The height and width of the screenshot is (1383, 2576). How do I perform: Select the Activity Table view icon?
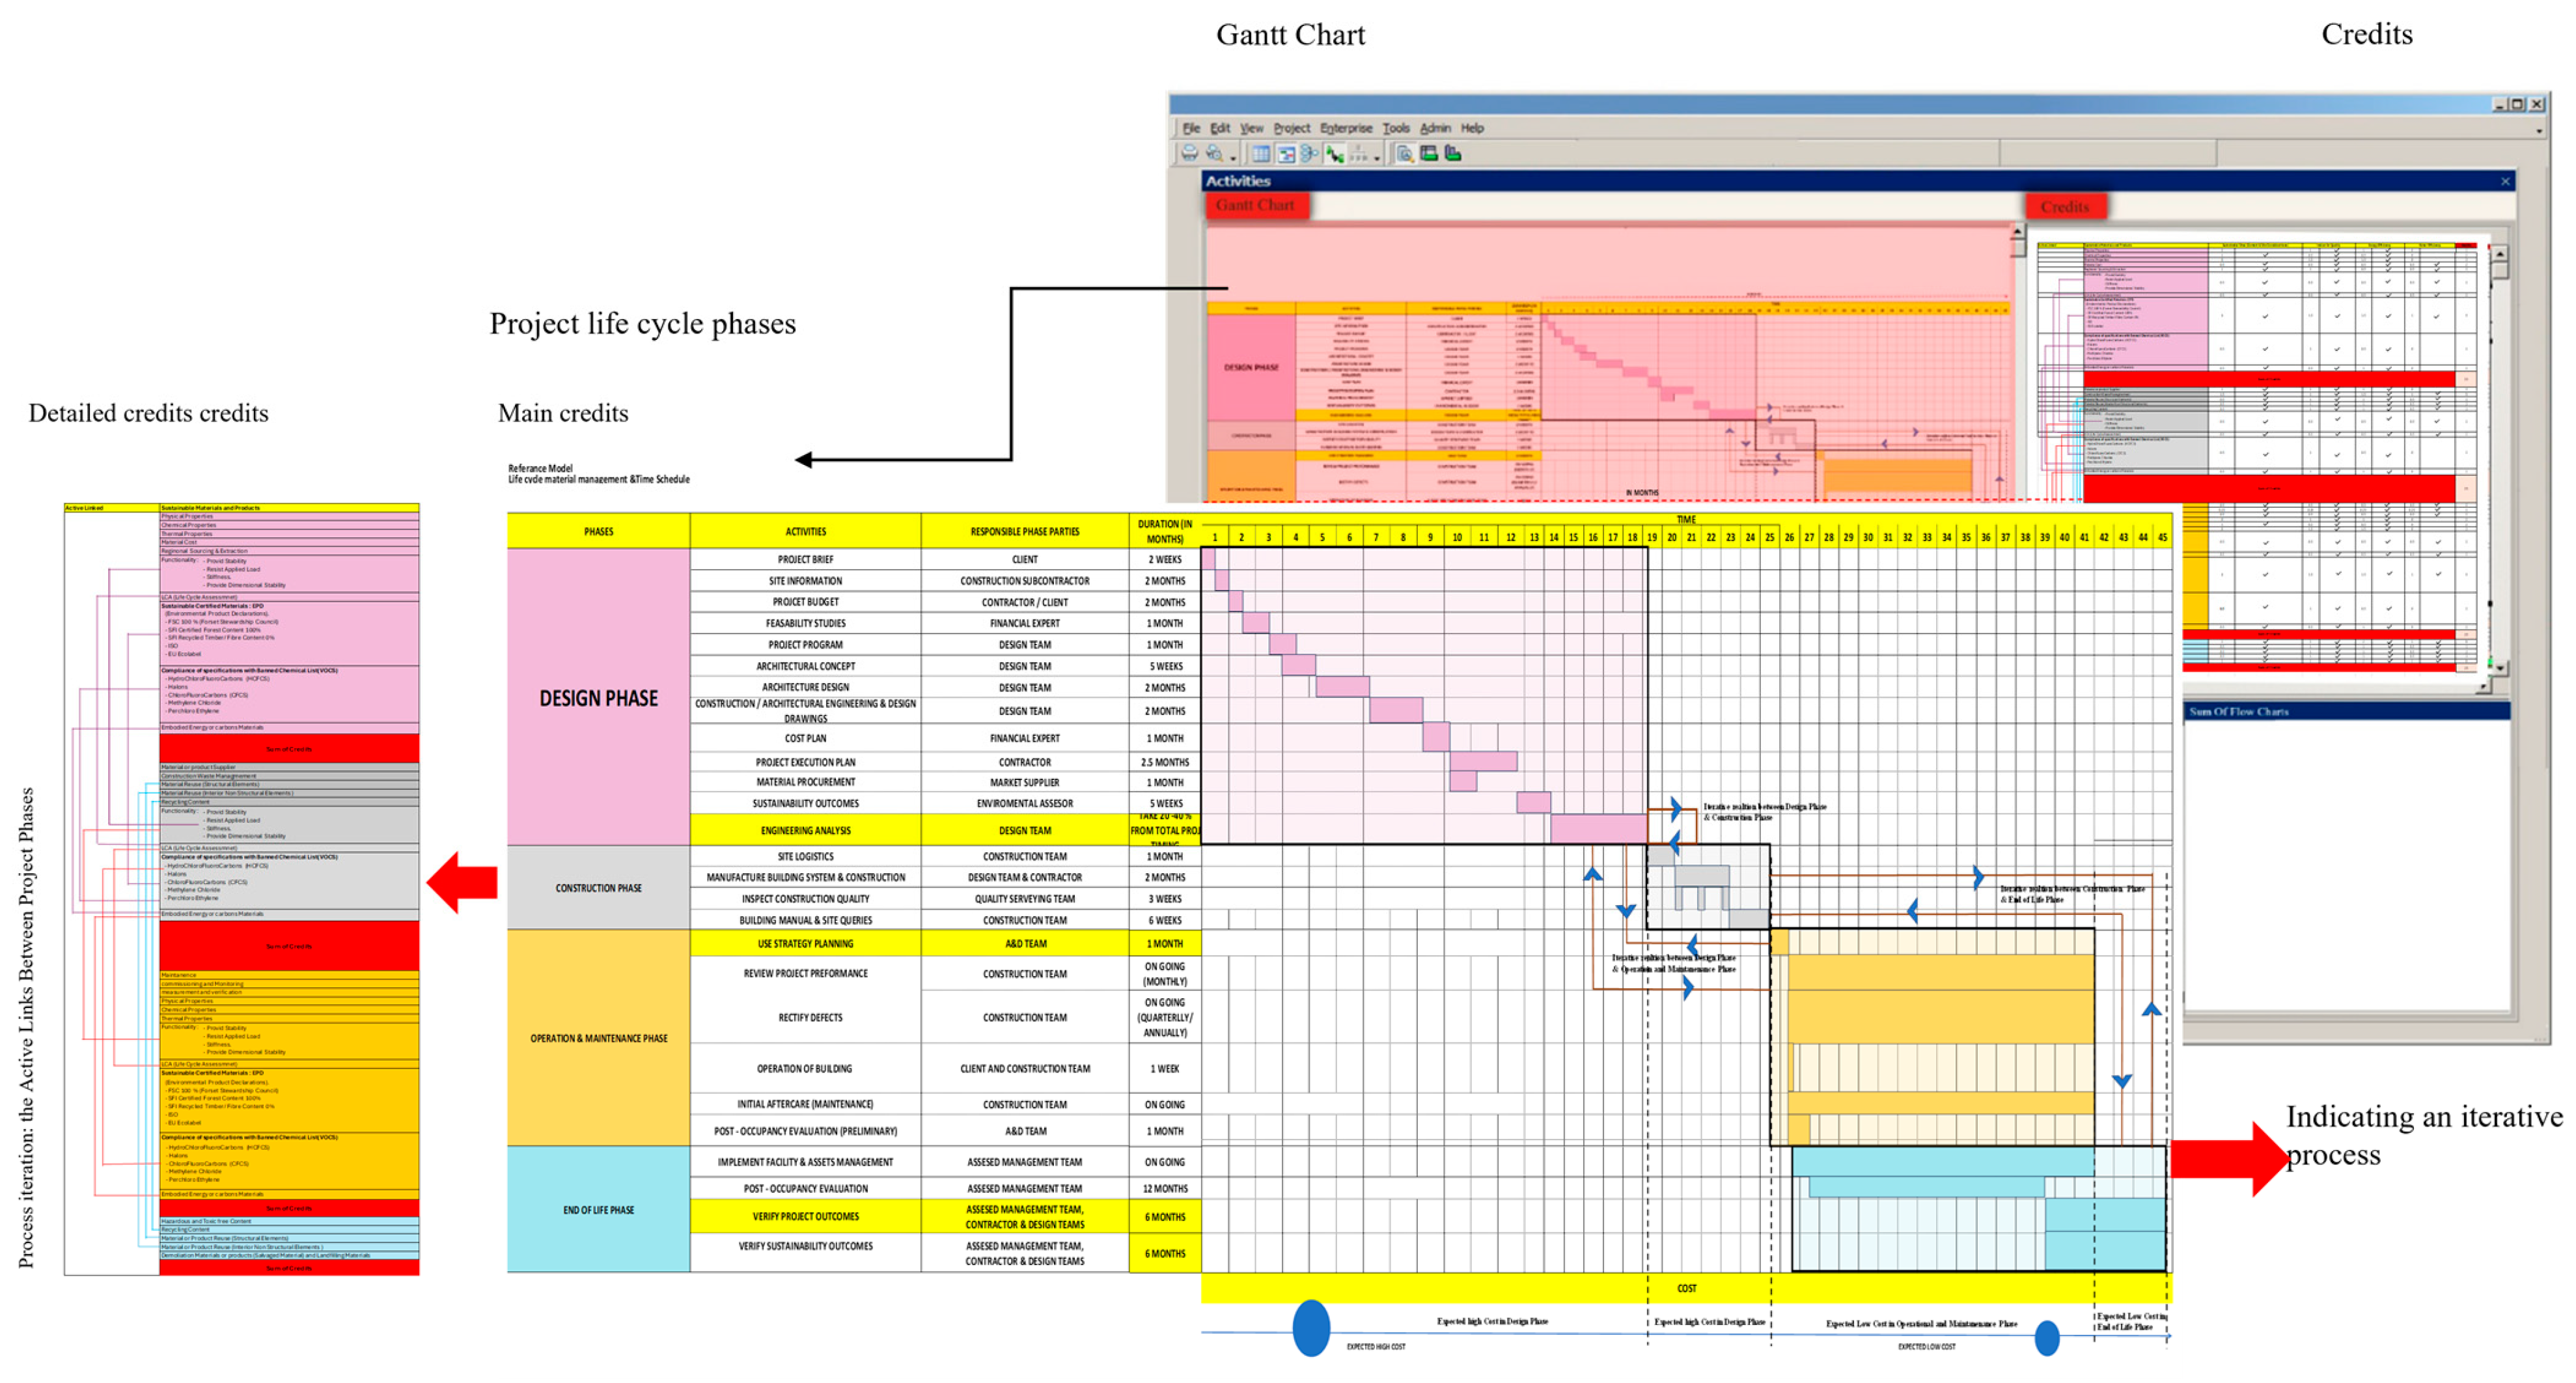point(1261,153)
